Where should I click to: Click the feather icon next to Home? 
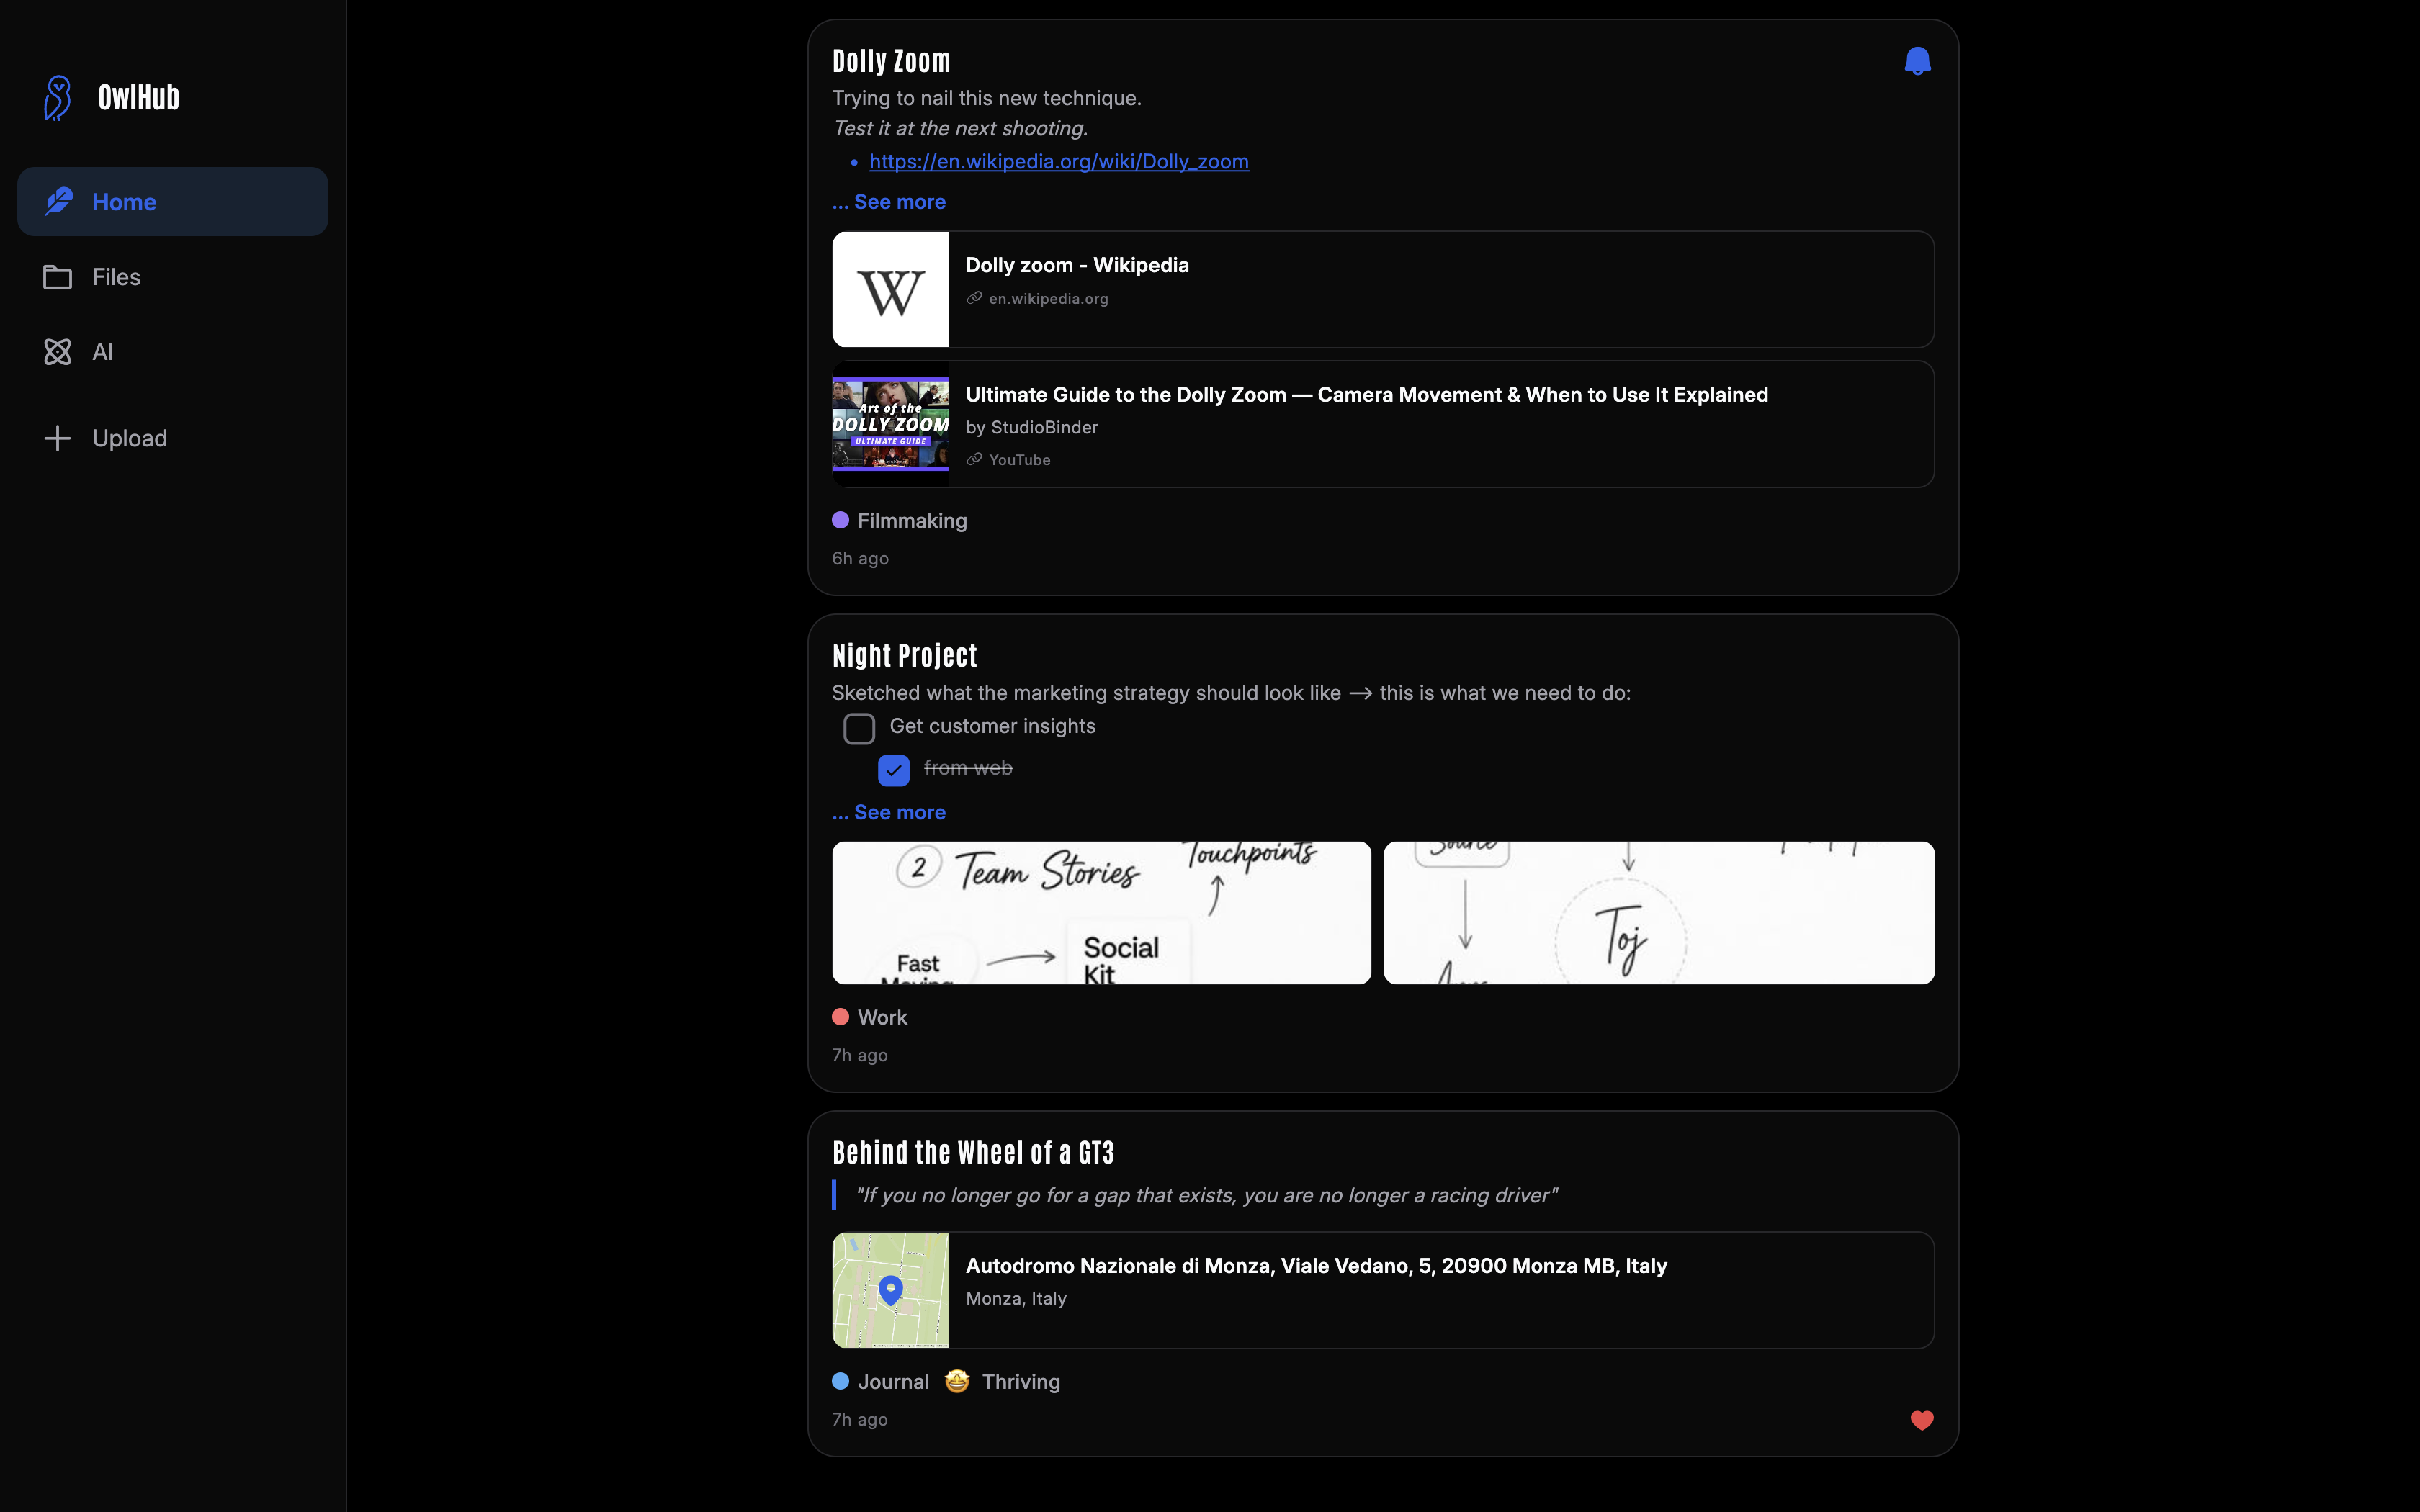57,201
